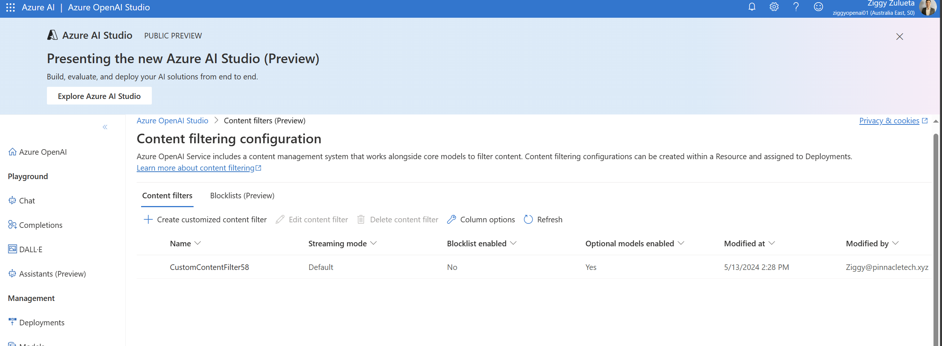This screenshot has width=942, height=346.
Task: Open the Modified by column chevron
Action: coord(895,243)
